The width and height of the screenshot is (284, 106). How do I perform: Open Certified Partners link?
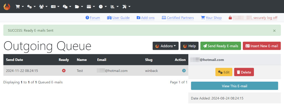pyautogui.click(x=178, y=18)
